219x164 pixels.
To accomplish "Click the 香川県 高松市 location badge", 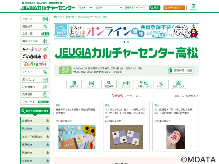I will tap(65, 70).
